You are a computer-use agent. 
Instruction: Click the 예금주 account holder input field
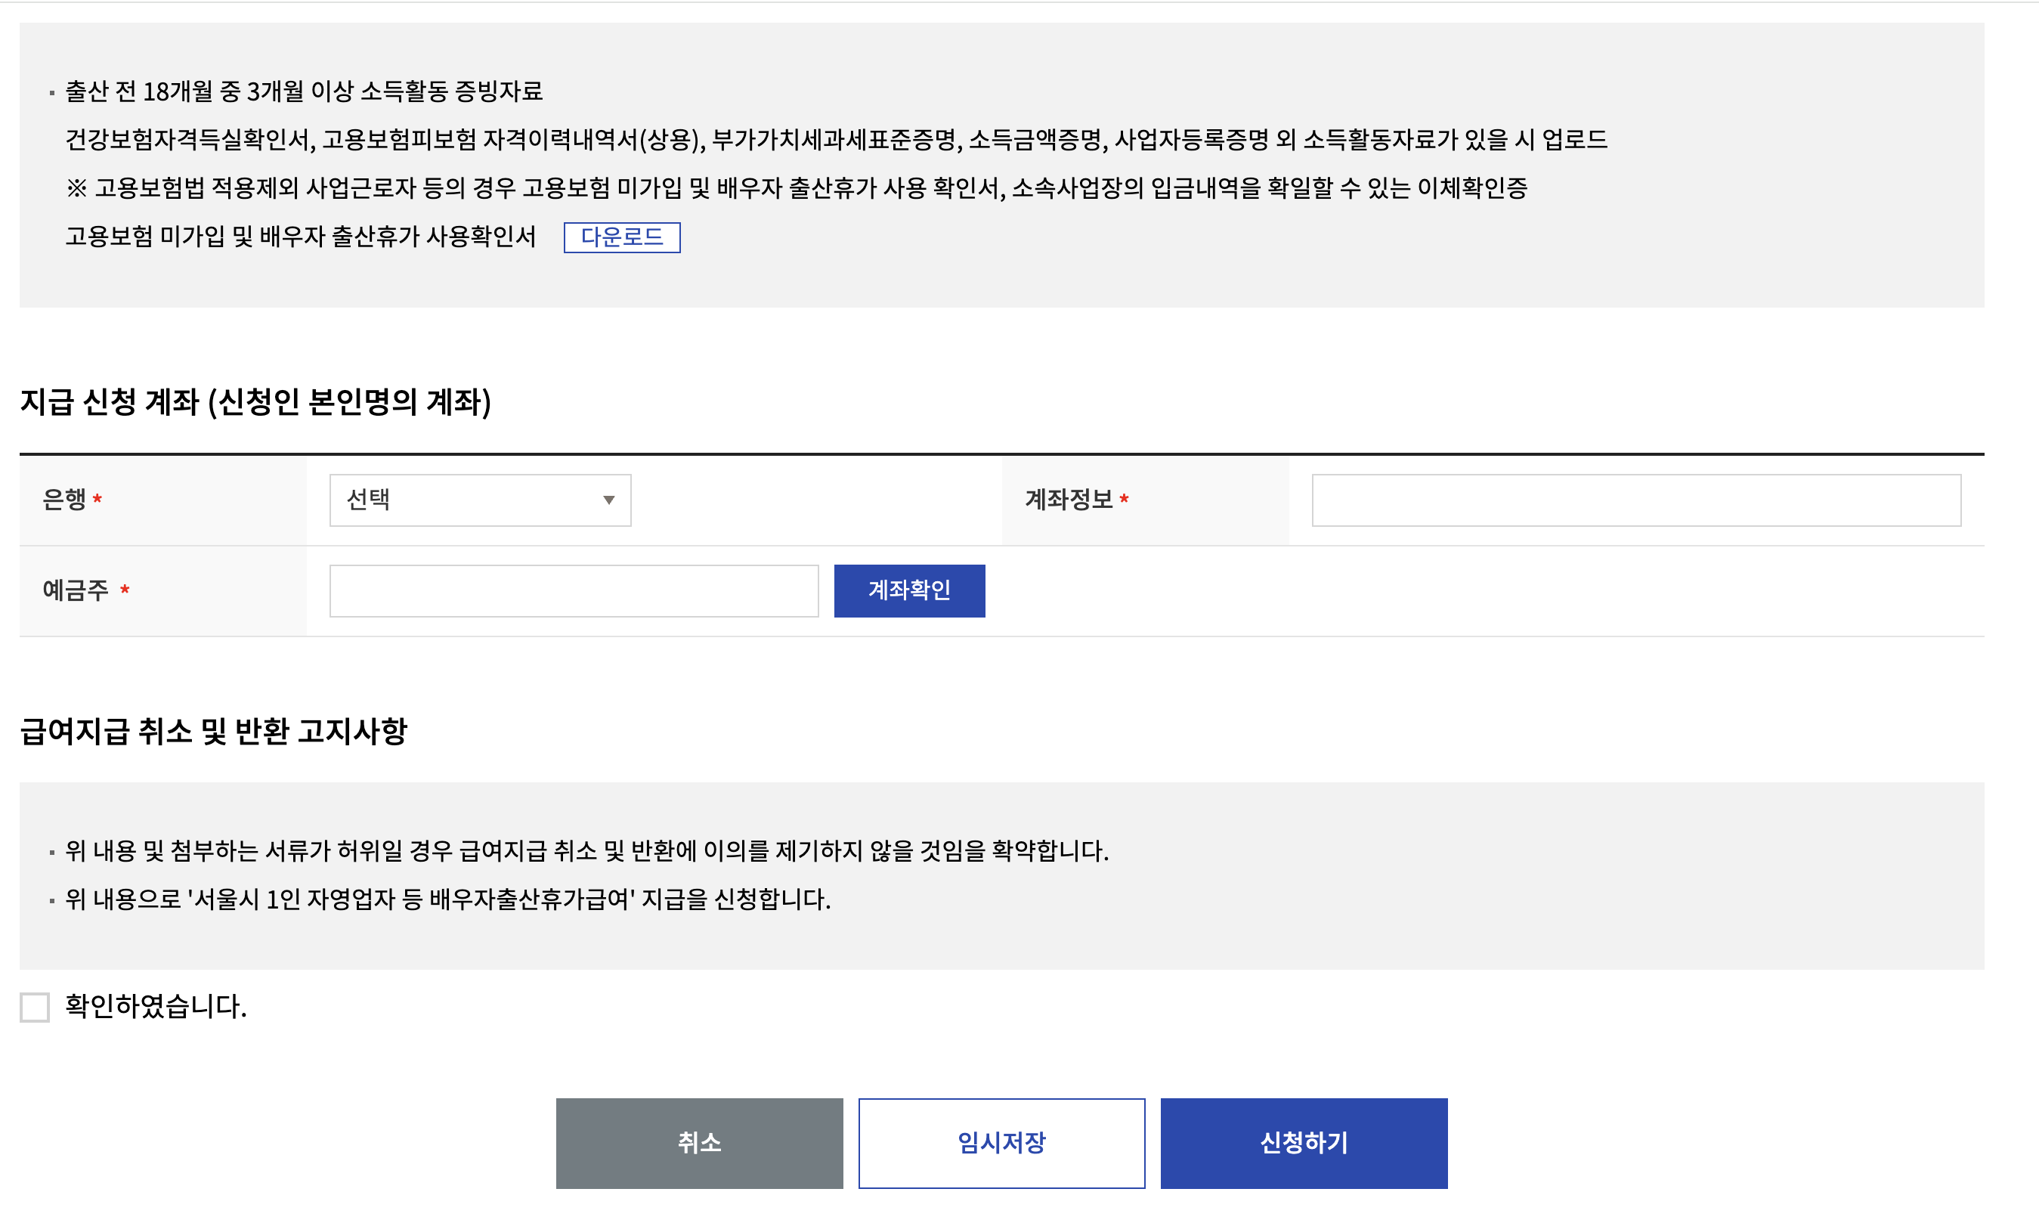[x=573, y=590]
